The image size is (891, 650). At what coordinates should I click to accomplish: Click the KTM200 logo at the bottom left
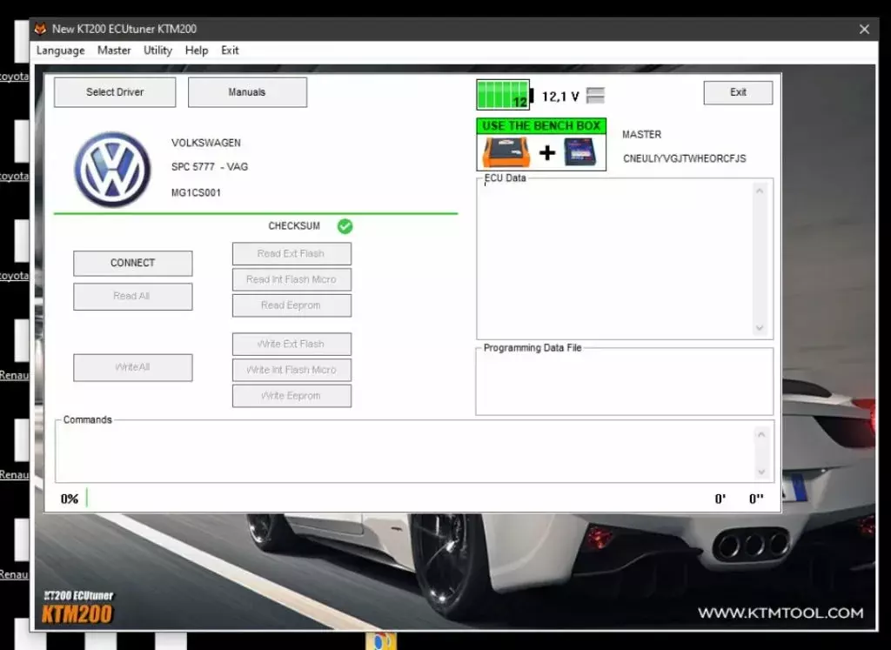coord(77,607)
